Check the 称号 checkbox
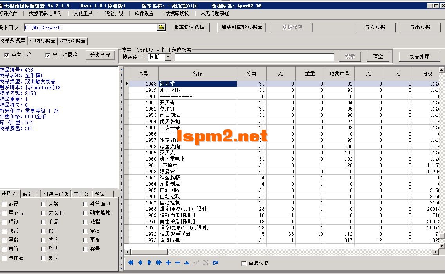Viewport: 445px width, 274px height. pos(85,249)
